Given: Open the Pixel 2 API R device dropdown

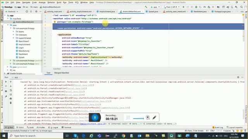Looking at the screenshot, I should point(171,7).
